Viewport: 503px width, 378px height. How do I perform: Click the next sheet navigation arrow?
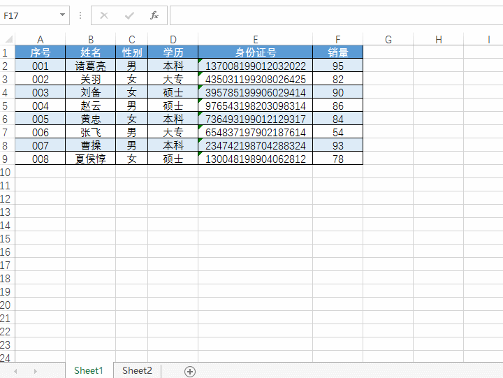click(36, 371)
